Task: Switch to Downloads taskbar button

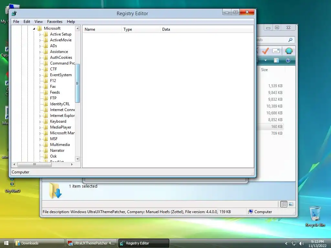Action: click(39, 243)
